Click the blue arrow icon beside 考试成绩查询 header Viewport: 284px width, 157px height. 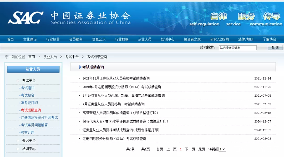79,67
